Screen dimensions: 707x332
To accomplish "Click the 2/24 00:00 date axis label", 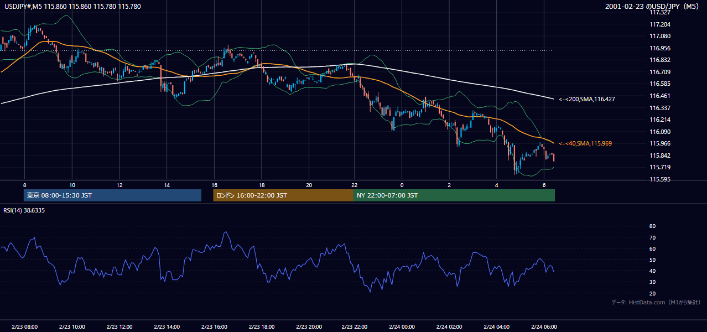I will click(402, 327).
